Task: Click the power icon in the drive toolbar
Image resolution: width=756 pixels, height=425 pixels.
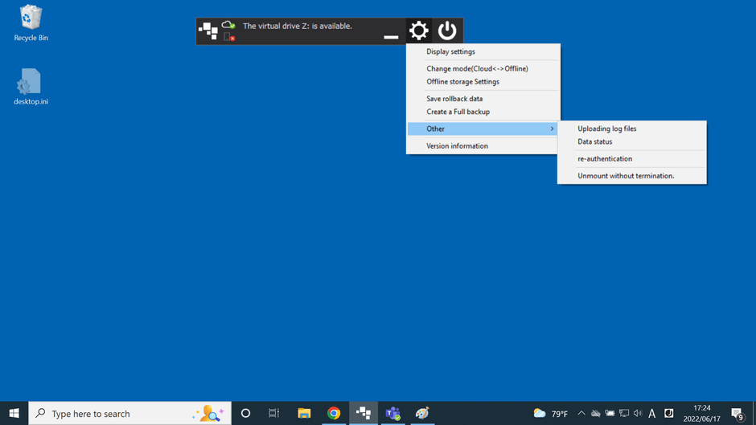Action: 447,31
